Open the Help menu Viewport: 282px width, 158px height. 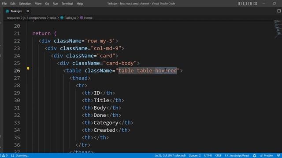(80, 4)
